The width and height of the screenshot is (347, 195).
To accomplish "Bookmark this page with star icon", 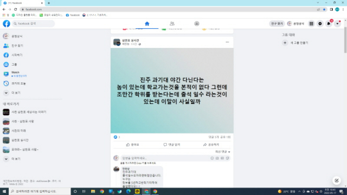I will [324, 10].
